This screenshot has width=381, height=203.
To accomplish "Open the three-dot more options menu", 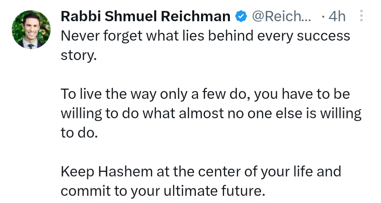I will [361, 16].
